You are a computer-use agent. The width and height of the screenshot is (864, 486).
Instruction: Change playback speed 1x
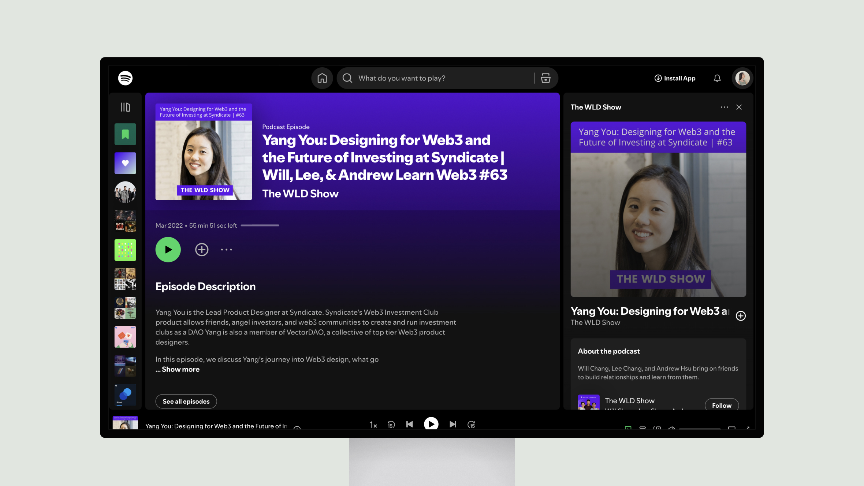coord(373,425)
